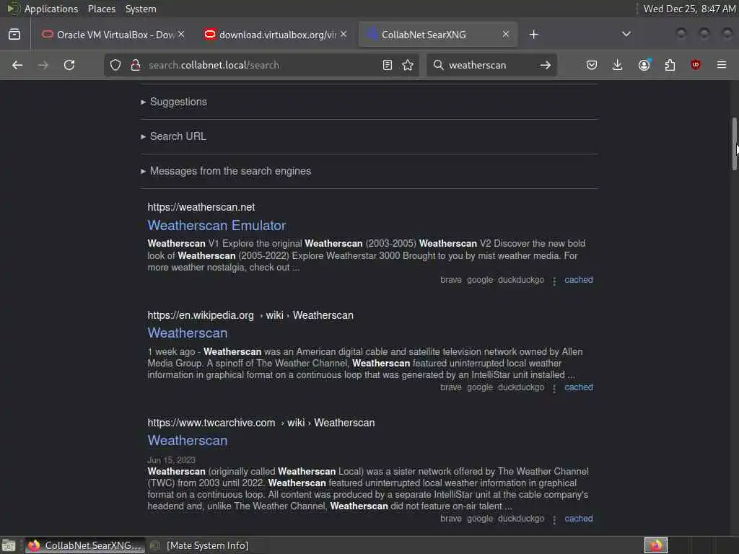The image size is (739, 554).
Task: Open the Places menu
Action: click(x=101, y=9)
